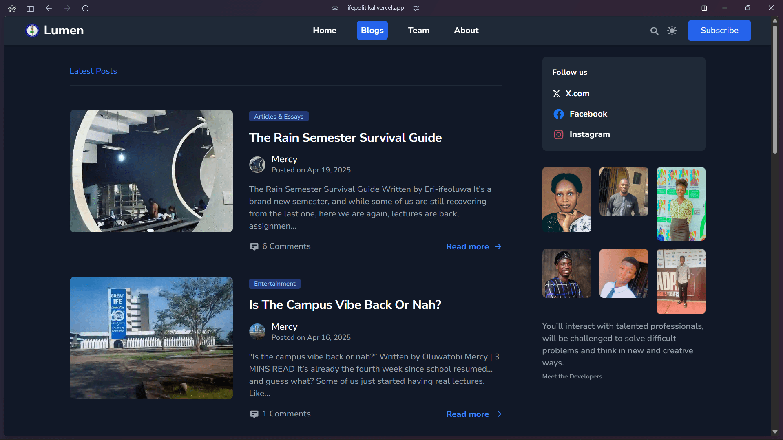Open the About page
Viewport: 783px width, 440px height.
tap(466, 31)
